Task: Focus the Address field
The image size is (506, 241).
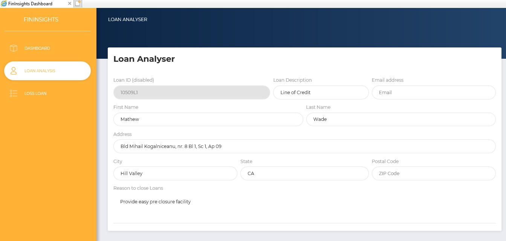Action: coord(304,146)
